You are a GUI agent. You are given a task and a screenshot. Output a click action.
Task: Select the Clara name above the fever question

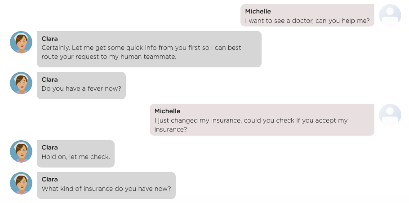[49, 80]
